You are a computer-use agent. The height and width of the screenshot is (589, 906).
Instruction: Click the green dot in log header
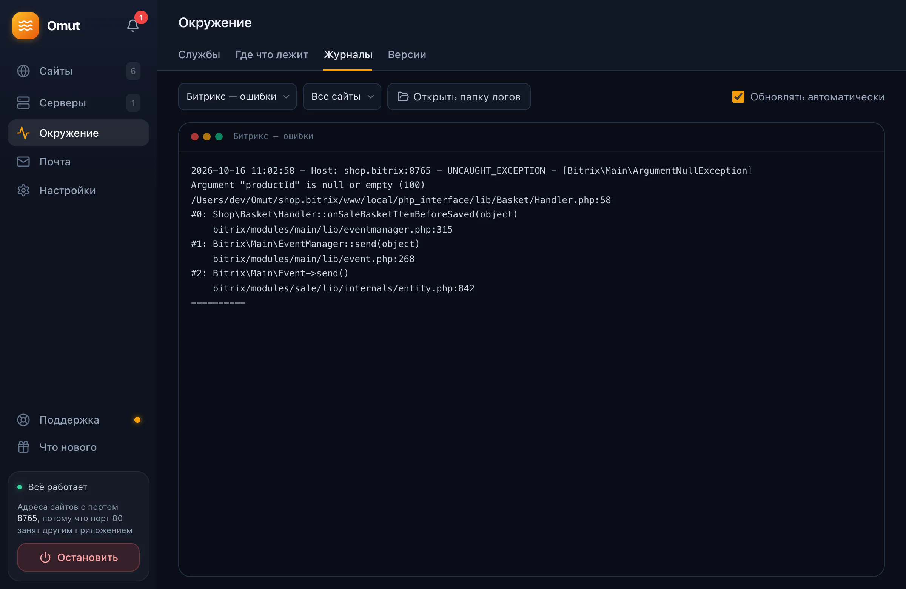coord(219,137)
